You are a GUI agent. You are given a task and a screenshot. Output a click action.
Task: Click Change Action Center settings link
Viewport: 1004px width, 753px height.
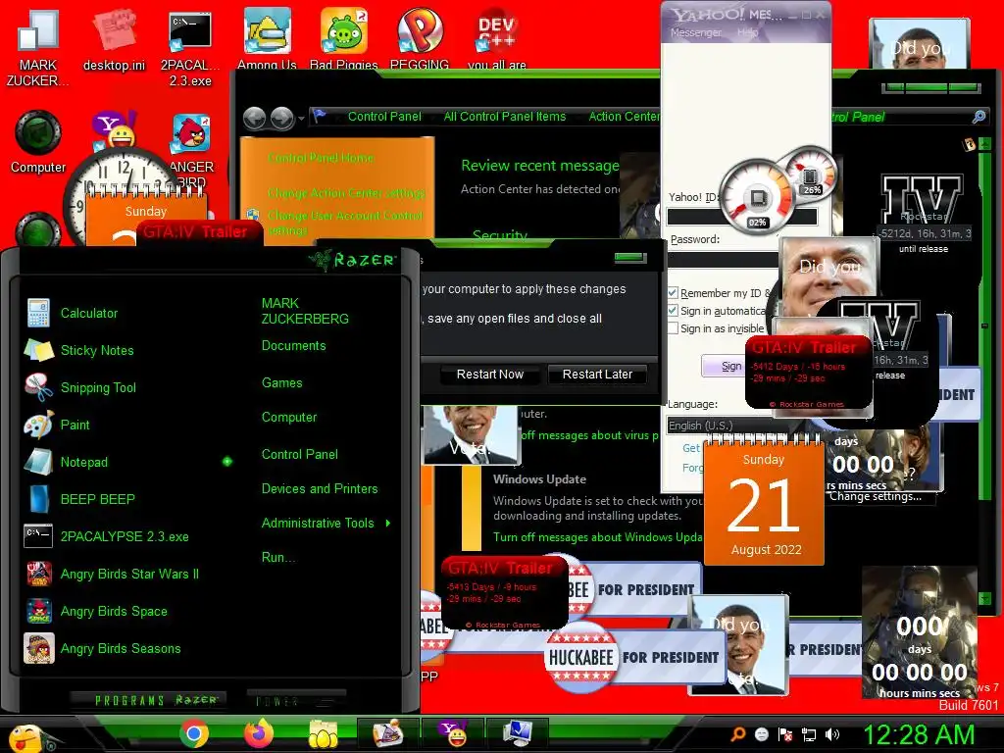coord(346,193)
